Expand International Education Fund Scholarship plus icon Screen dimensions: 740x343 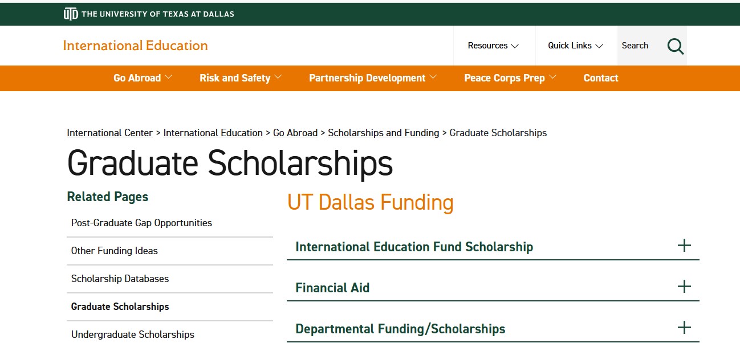click(684, 246)
